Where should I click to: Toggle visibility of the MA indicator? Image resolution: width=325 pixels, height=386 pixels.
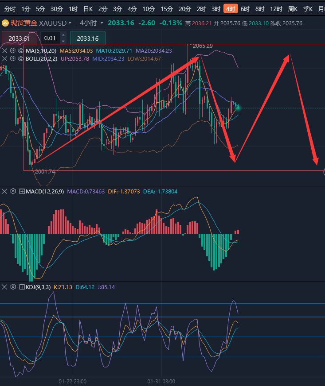tap(21, 51)
